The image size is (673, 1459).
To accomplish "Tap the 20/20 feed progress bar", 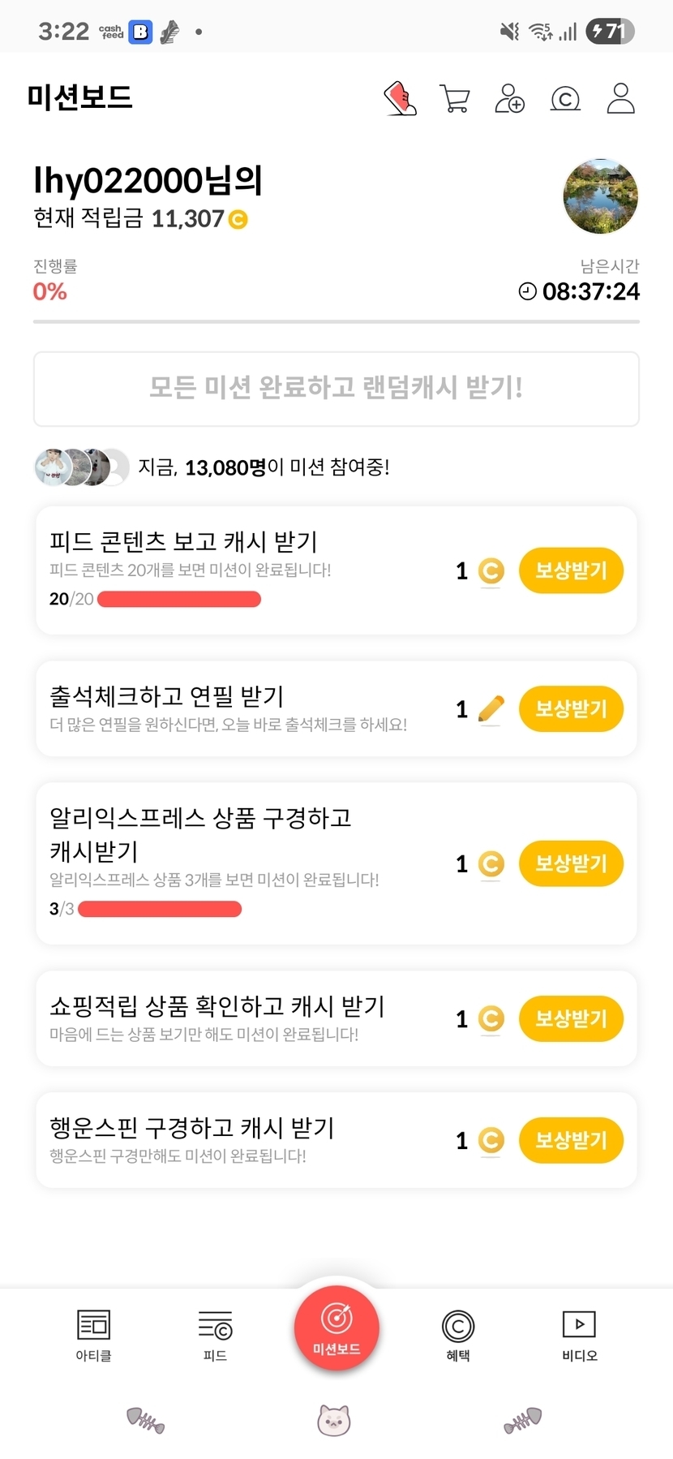I will point(179,600).
